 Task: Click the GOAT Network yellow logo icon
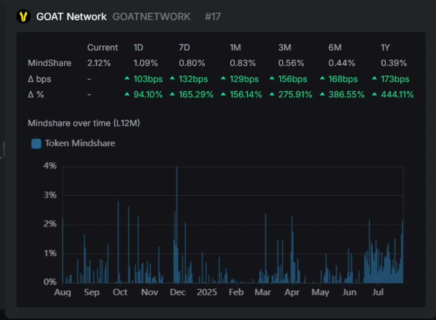23,16
